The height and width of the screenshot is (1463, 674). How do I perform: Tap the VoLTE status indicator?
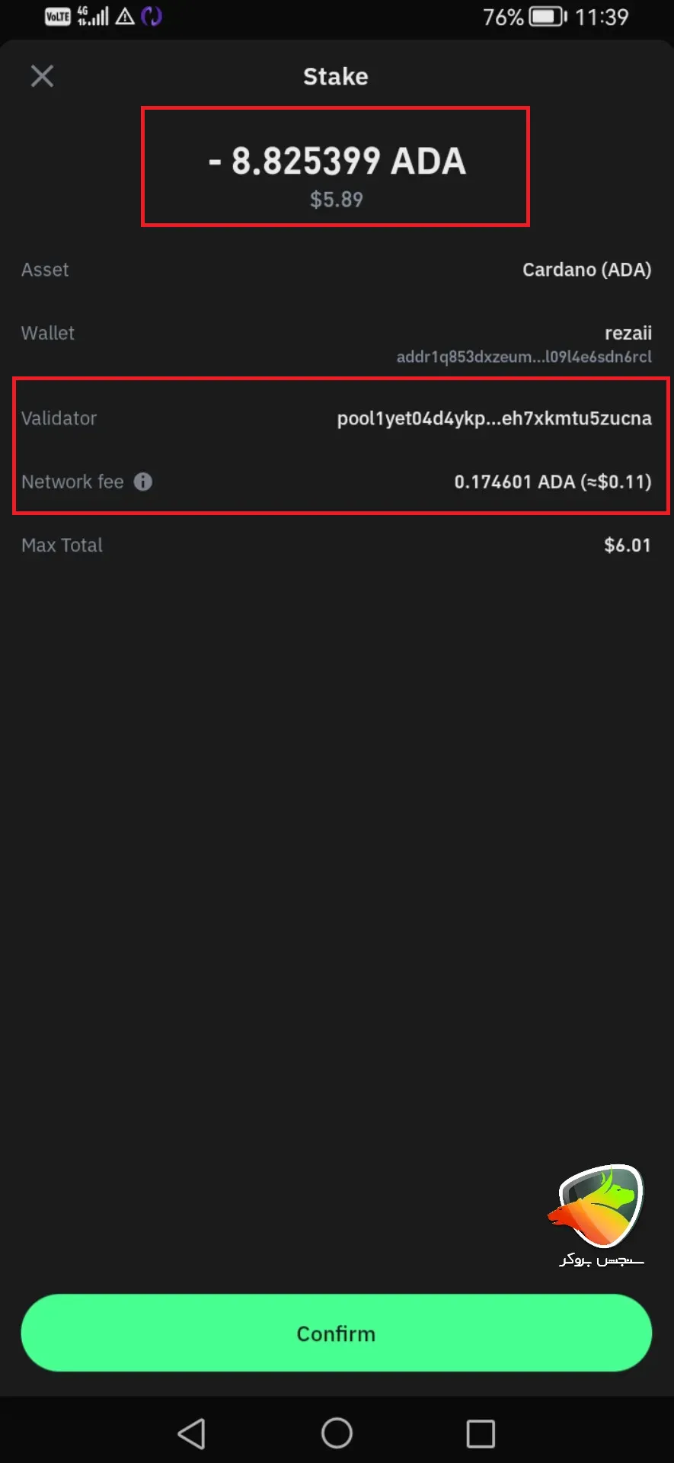click(58, 17)
